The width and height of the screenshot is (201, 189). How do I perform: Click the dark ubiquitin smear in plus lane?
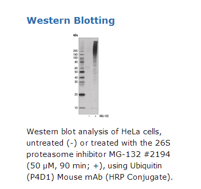point(95,50)
